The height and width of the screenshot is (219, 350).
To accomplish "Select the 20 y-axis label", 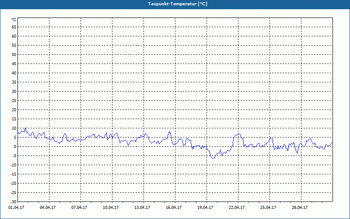I will click(14, 110).
